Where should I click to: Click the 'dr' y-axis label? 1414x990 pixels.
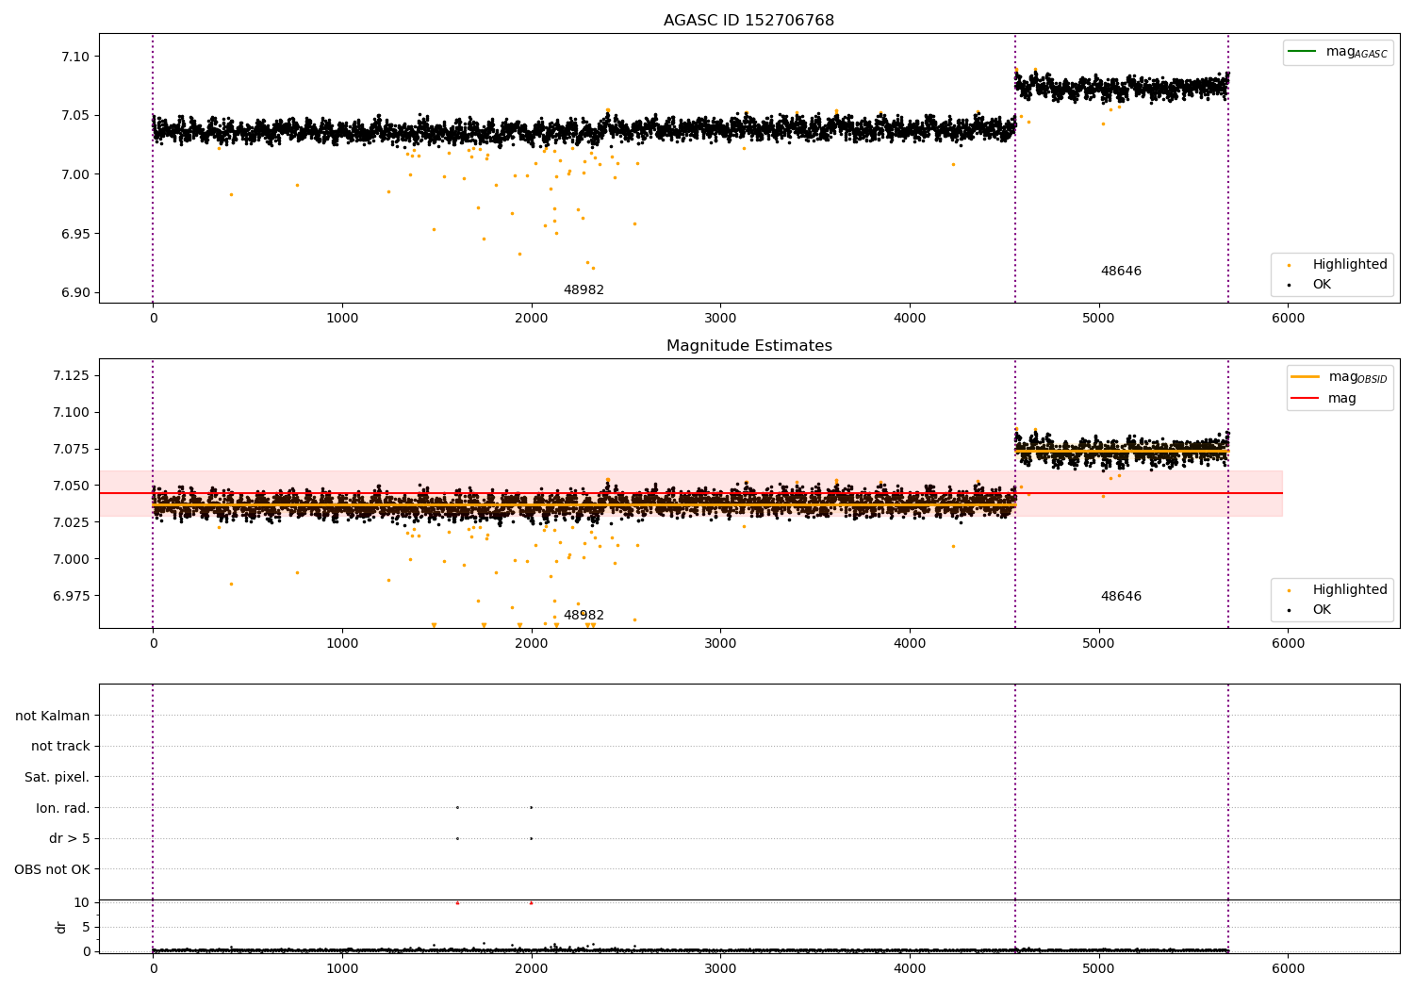(x=61, y=927)
